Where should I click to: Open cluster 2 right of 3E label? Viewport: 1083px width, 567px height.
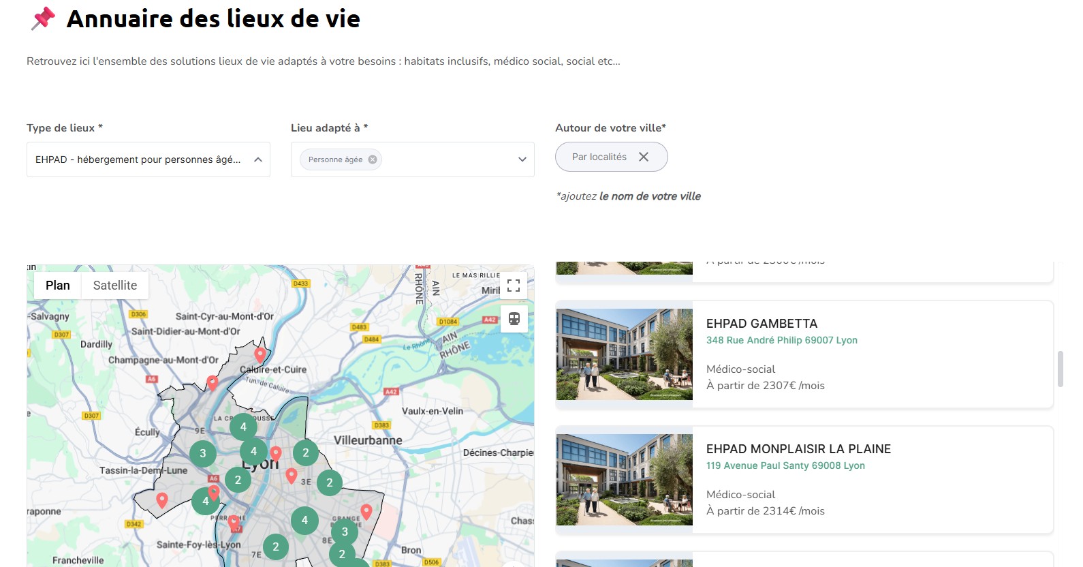(330, 482)
